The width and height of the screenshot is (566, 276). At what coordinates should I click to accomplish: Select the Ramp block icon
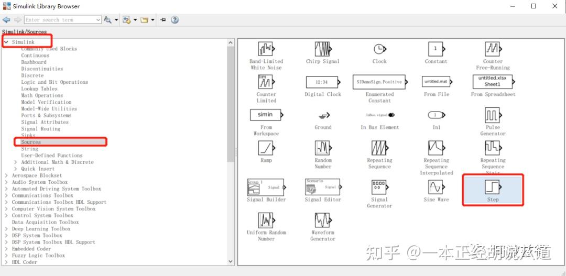[266, 148]
